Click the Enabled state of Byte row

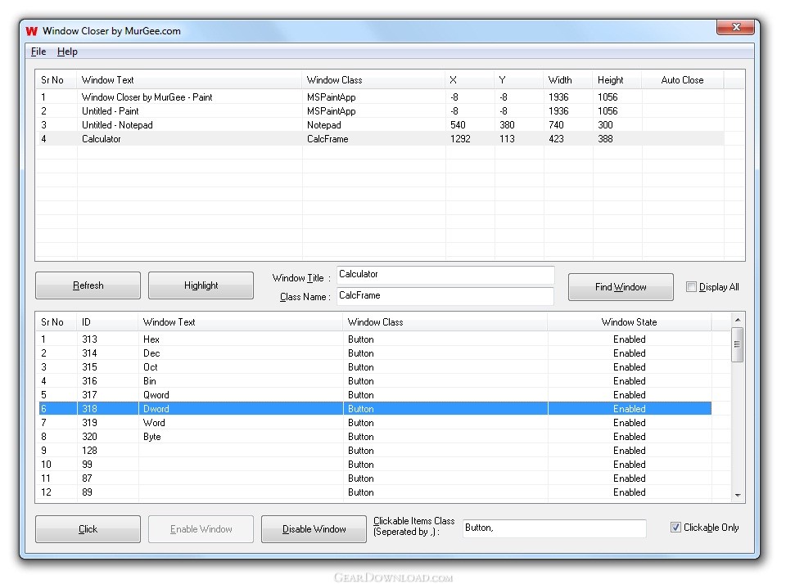coord(629,437)
